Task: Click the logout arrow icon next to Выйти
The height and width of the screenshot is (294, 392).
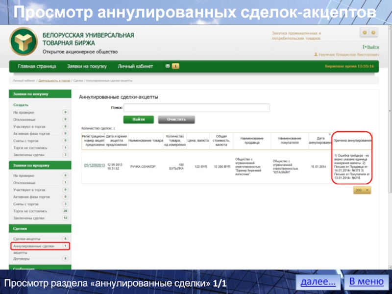Action: pyautogui.click(x=364, y=47)
